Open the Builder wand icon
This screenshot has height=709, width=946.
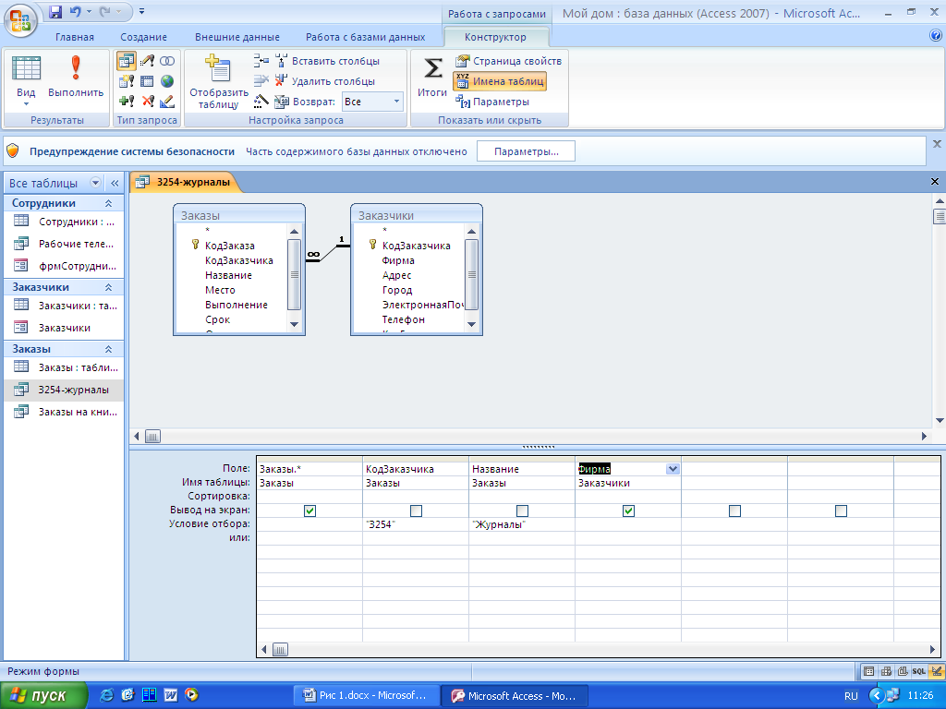pos(261,102)
